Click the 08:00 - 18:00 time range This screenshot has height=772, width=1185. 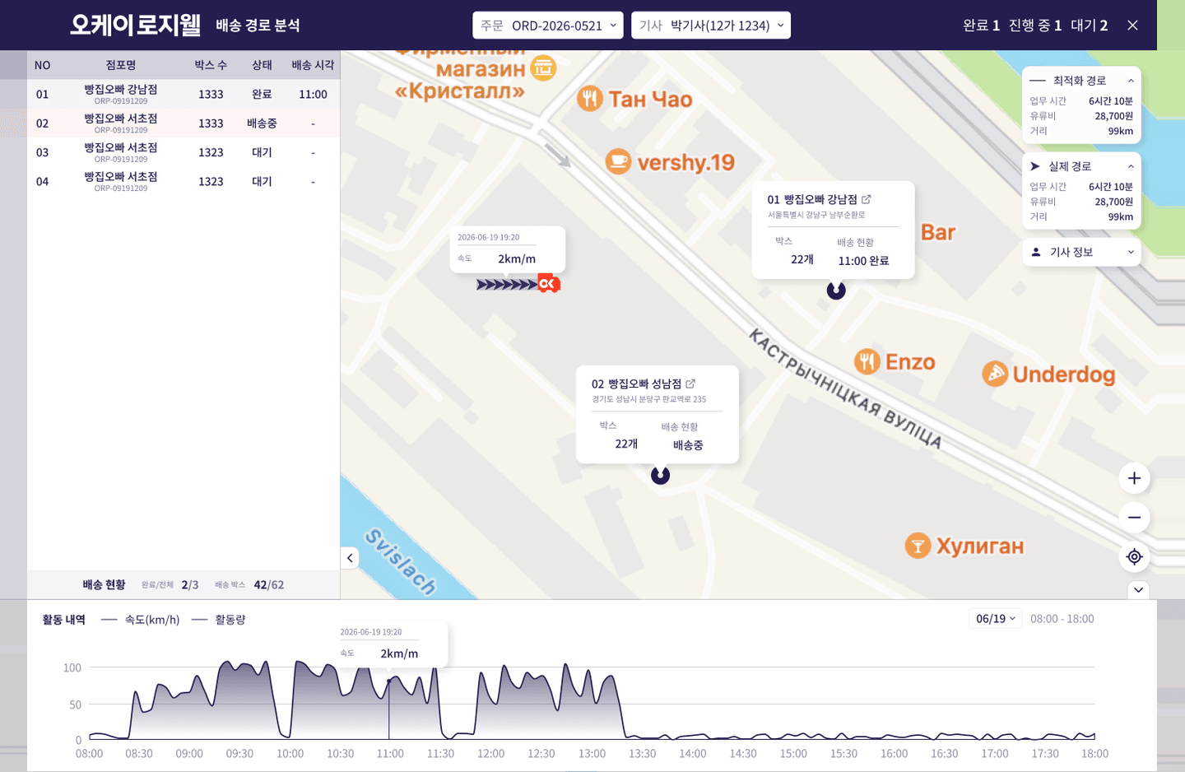pyautogui.click(x=1062, y=619)
